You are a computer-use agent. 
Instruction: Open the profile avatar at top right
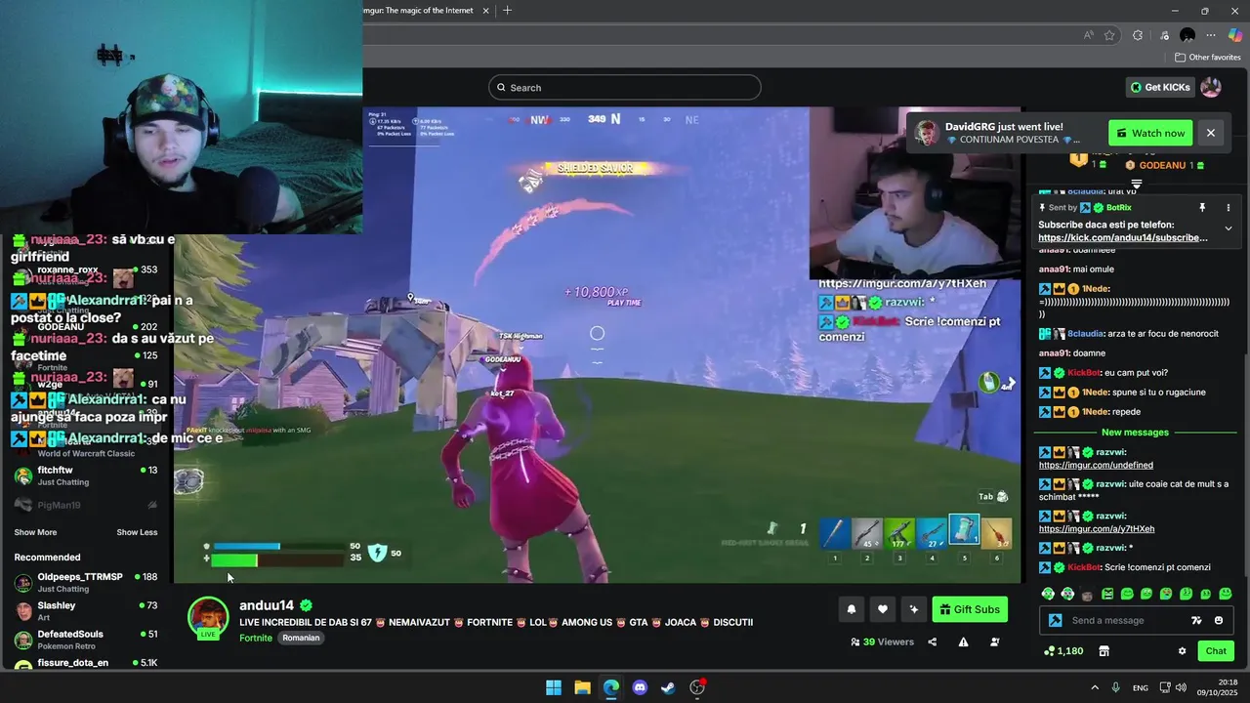(x=1211, y=87)
